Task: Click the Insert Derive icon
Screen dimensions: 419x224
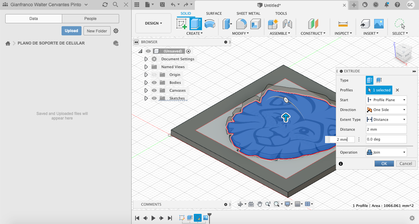Action: point(365,24)
